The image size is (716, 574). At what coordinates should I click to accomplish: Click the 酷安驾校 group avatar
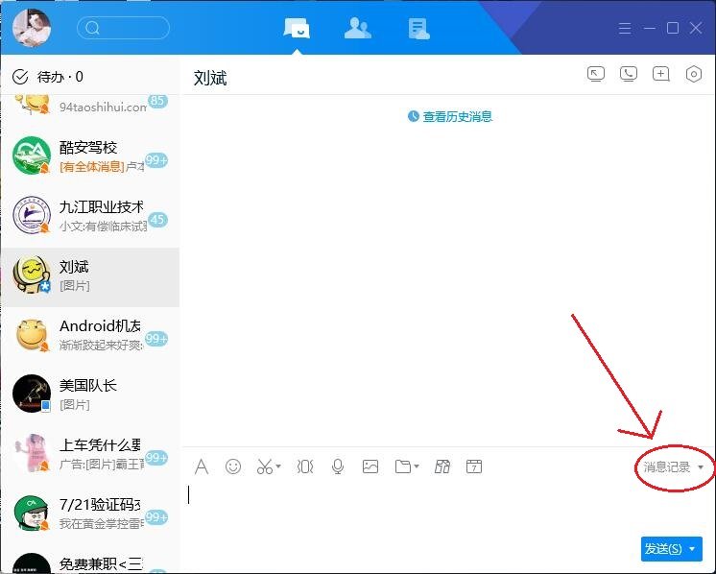coord(31,155)
